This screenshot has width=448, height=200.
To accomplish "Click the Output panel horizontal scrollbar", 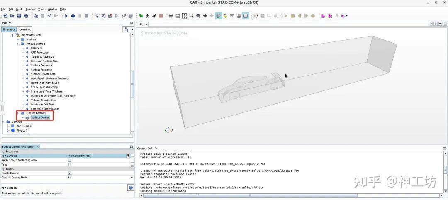I will (250, 195).
